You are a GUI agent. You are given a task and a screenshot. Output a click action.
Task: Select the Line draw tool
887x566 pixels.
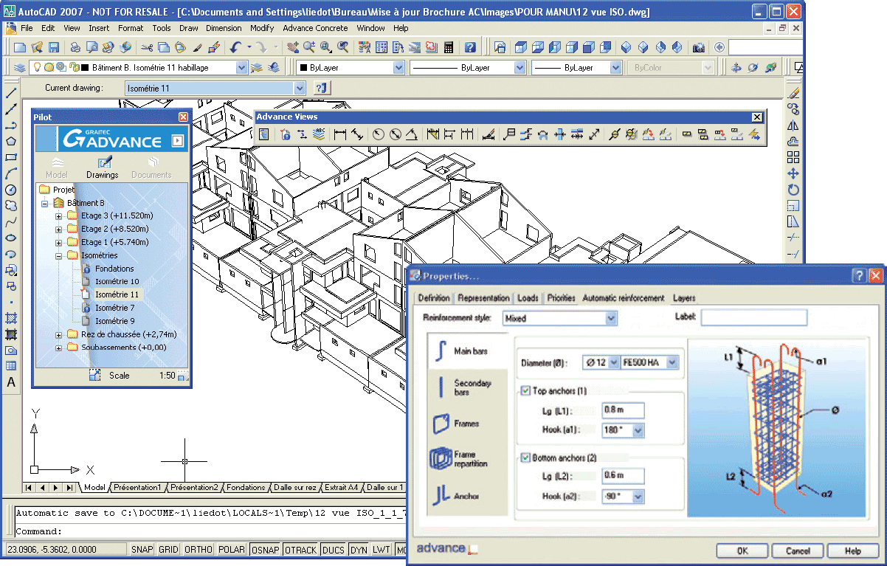click(x=11, y=94)
